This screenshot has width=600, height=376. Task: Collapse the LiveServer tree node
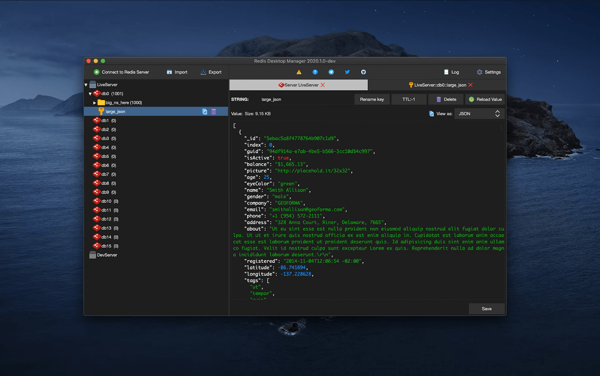tap(86, 85)
